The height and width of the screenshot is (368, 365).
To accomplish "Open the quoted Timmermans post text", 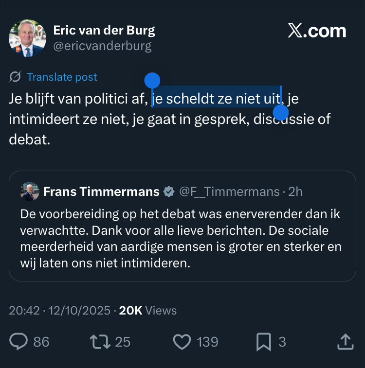I will pos(180,238).
